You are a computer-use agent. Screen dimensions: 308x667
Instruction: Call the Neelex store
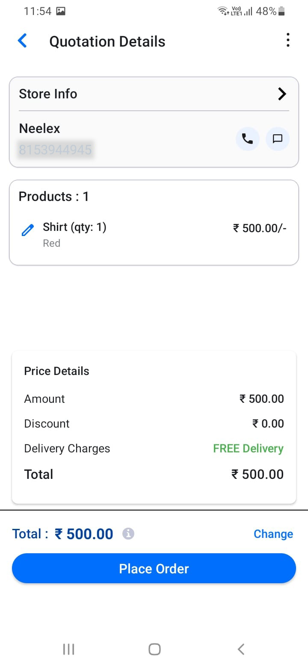click(247, 139)
